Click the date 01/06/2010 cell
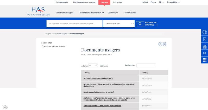The height and width of the screenshot is (110, 208). pyautogui.click(x=154, y=106)
